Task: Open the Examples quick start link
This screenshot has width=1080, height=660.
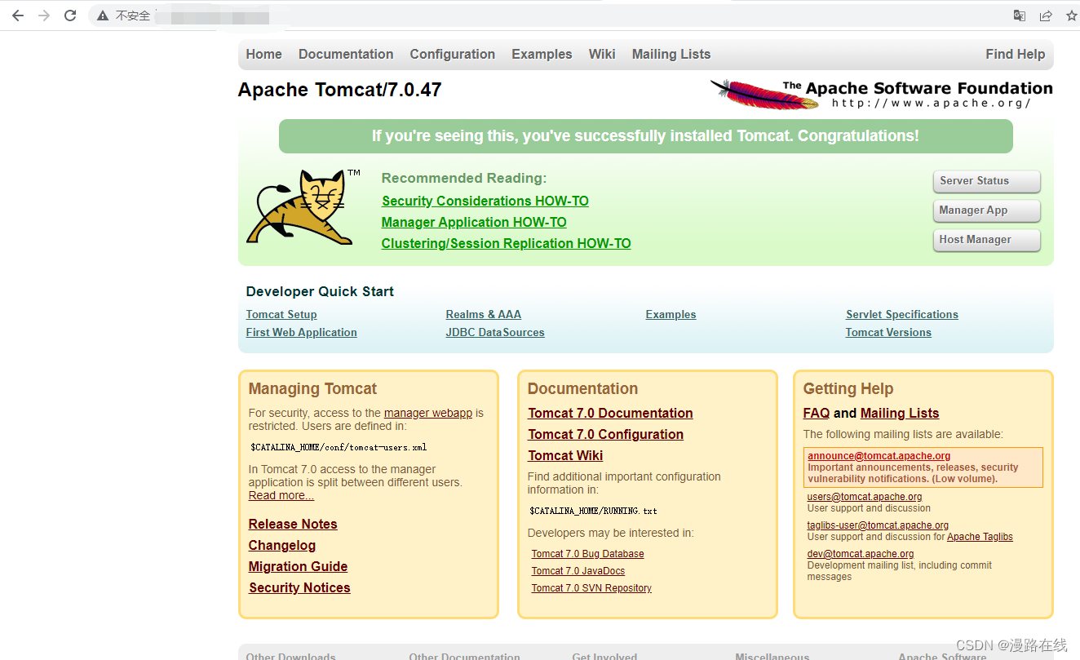Action: (x=671, y=314)
